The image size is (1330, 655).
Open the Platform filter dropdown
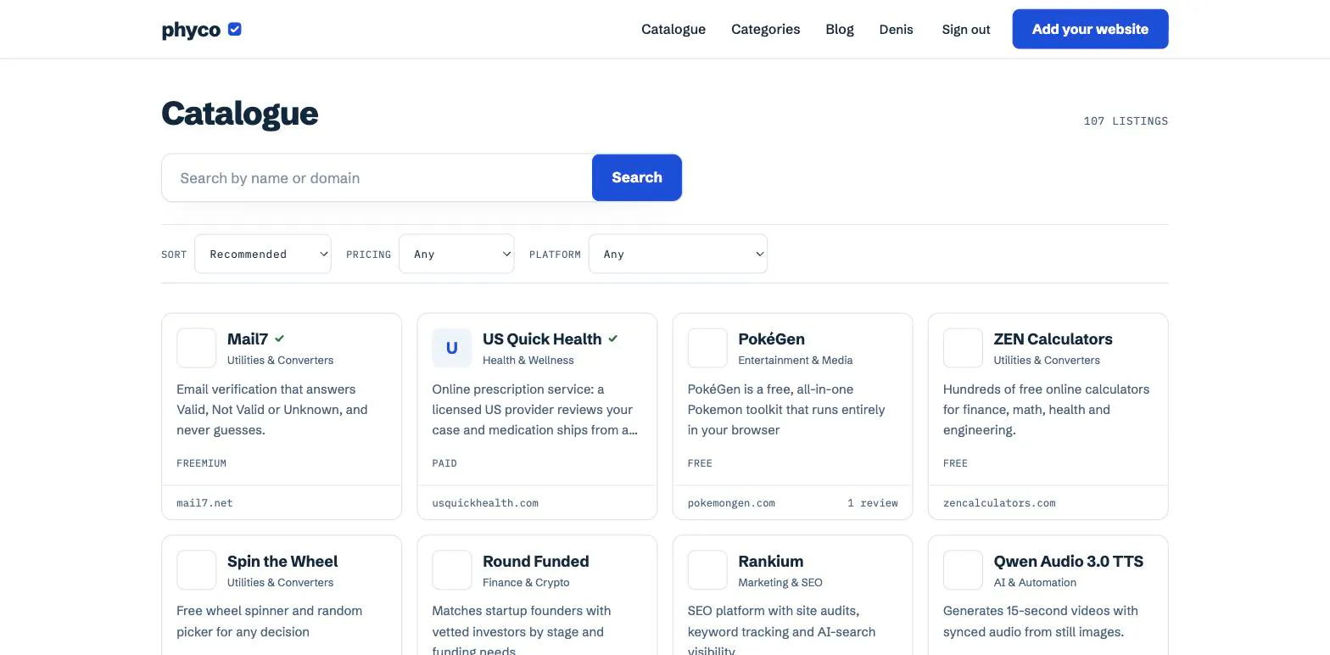(678, 254)
